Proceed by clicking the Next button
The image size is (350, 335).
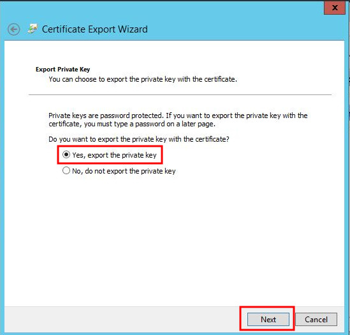pyautogui.click(x=268, y=319)
